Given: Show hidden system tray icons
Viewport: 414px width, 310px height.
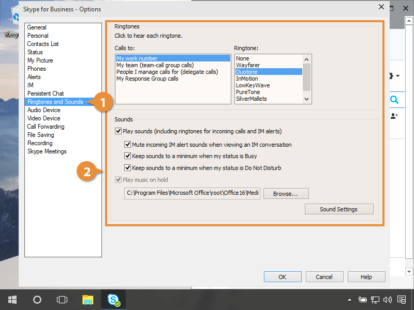Looking at the screenshot, I should [x=349, y=300].
